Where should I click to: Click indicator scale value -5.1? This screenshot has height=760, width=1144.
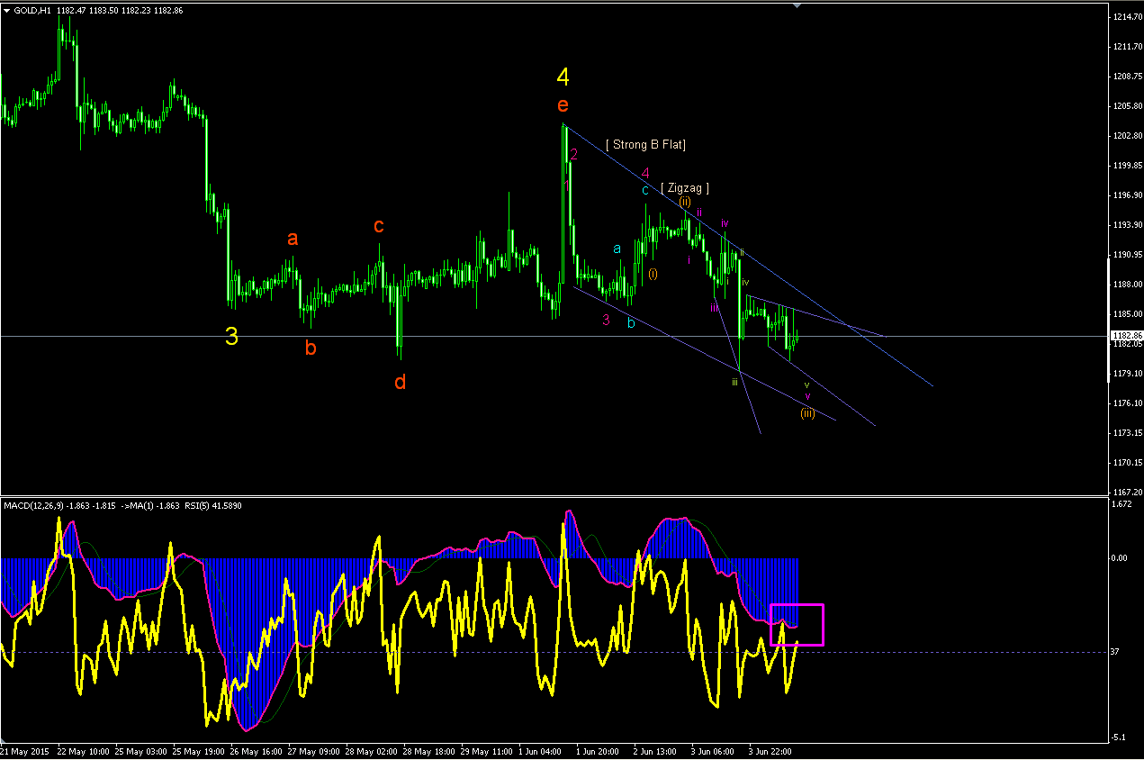1118,737
